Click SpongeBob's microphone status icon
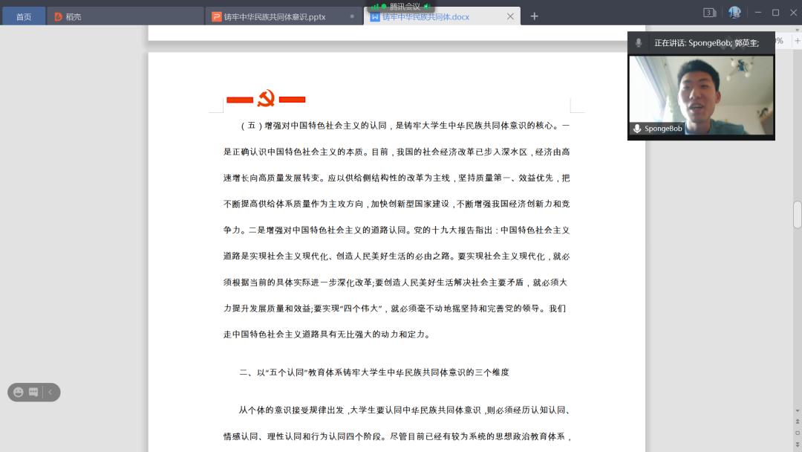This screenshot has height=452, width=802. 637,129
